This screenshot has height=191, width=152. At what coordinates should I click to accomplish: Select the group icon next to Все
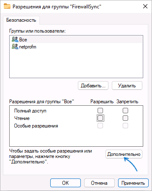(x=15, y=40)
